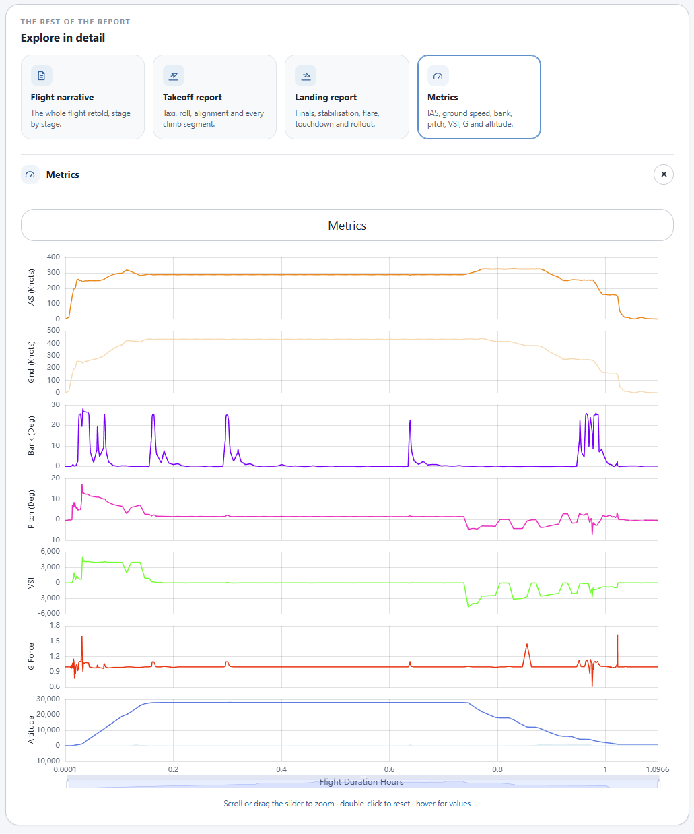Select the Metrics card
The width and height of the screenshot is (694, 834).
(x=479, y=97)
